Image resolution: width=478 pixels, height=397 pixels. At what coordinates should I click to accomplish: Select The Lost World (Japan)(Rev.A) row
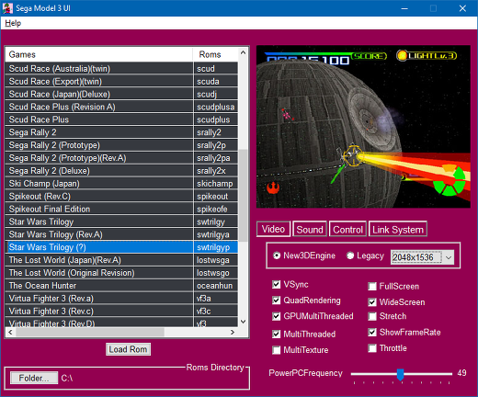coord(121,260)
